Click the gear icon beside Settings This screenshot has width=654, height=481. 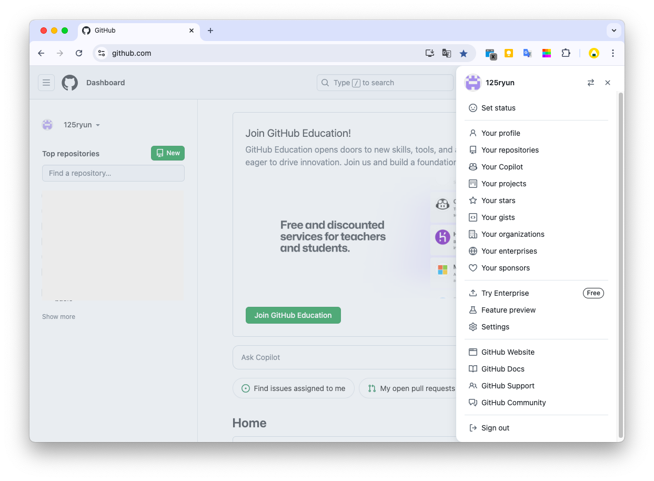[473, 327]
